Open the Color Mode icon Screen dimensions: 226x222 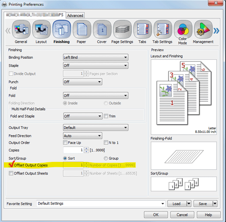[x=183, y=29]
